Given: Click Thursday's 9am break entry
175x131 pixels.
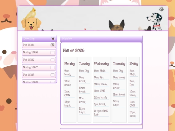Looking at the screenshot, I should [119, 78].
